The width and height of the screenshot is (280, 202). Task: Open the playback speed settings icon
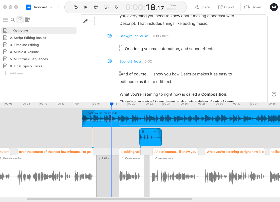(x=106, y=7)
